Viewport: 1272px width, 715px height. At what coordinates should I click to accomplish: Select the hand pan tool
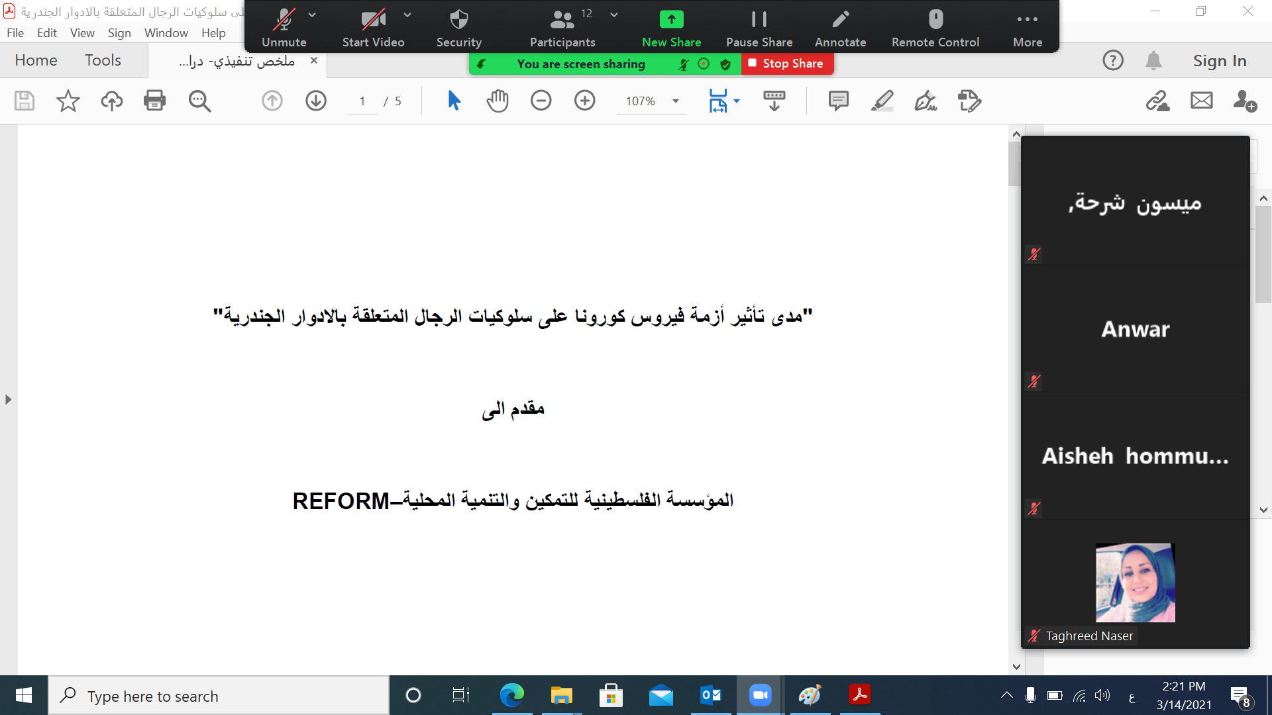(x=497, y=101)
